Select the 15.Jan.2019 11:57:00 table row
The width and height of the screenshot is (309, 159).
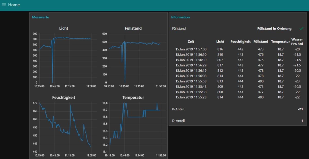pyautogui.click(x=191, y=49)
